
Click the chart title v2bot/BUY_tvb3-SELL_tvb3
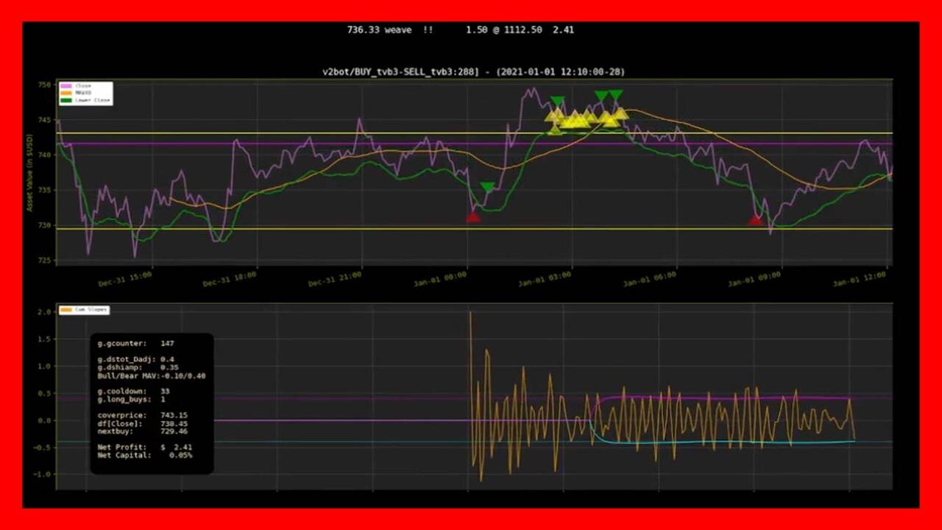[474, 71]
